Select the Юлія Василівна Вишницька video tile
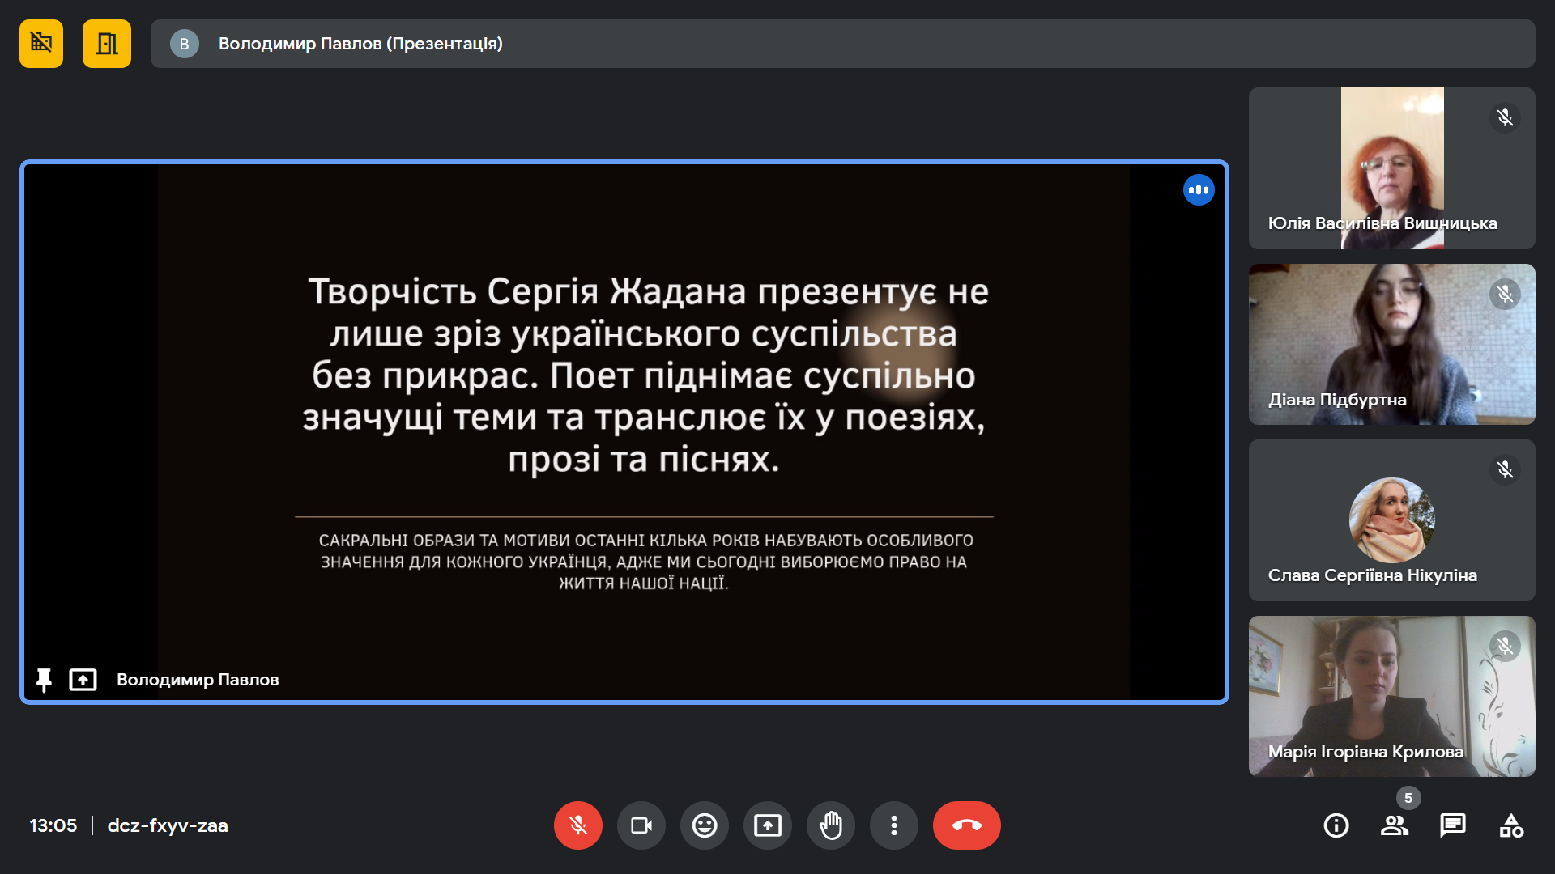This screenshot has width=1555, height=874. point(1391,168)
